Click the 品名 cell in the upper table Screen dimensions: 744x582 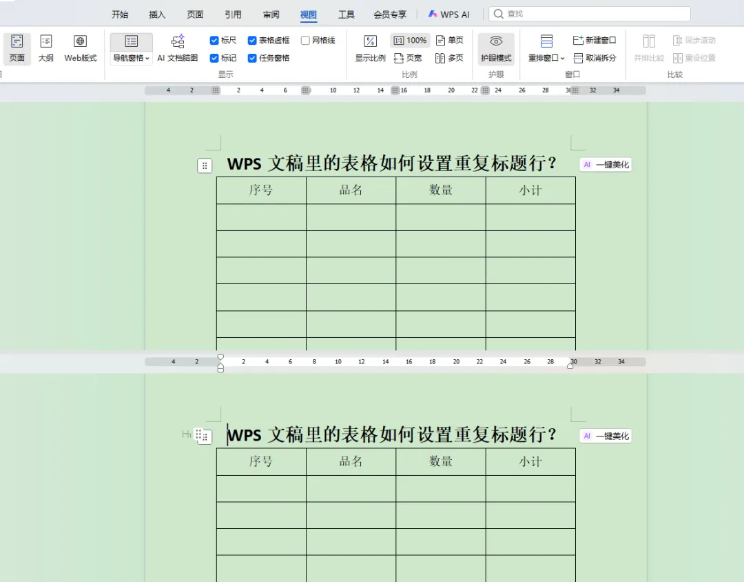[351, 190]
